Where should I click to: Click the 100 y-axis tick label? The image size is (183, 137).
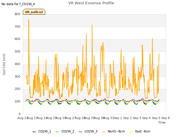coord(17,102)
